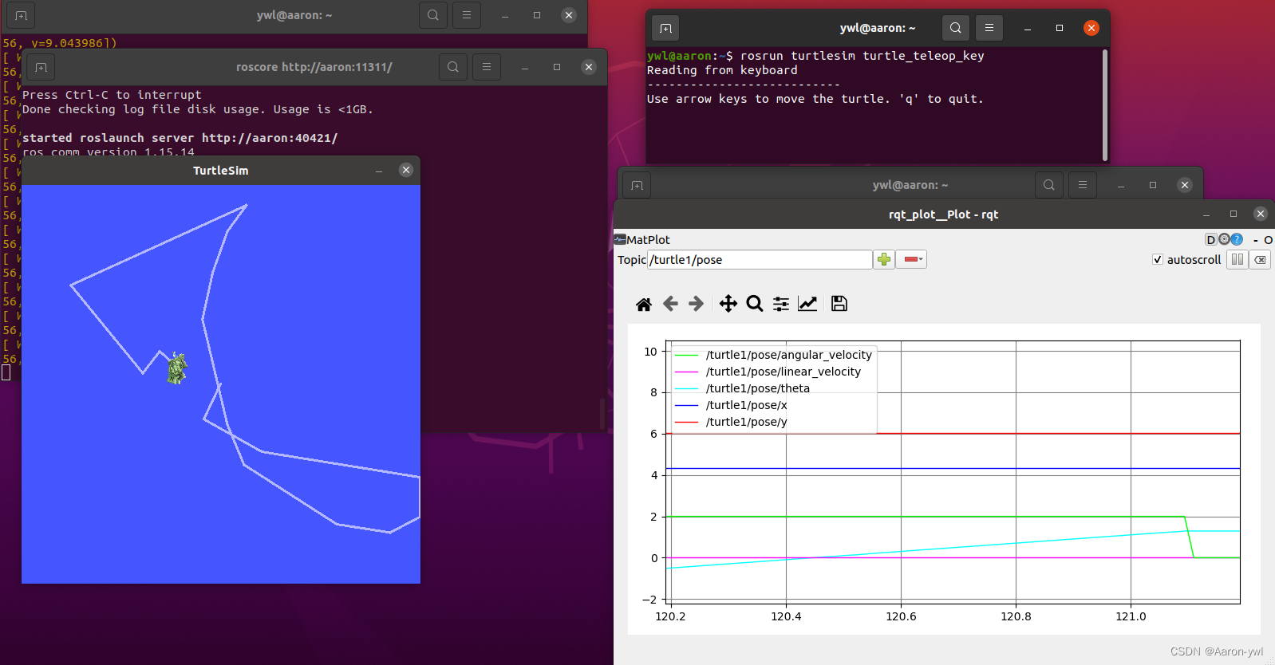Open plugin configuration gear in MatPlot header

tap(1224, 239)
